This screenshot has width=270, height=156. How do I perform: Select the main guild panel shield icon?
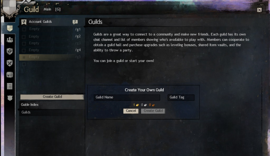(10, 28)
